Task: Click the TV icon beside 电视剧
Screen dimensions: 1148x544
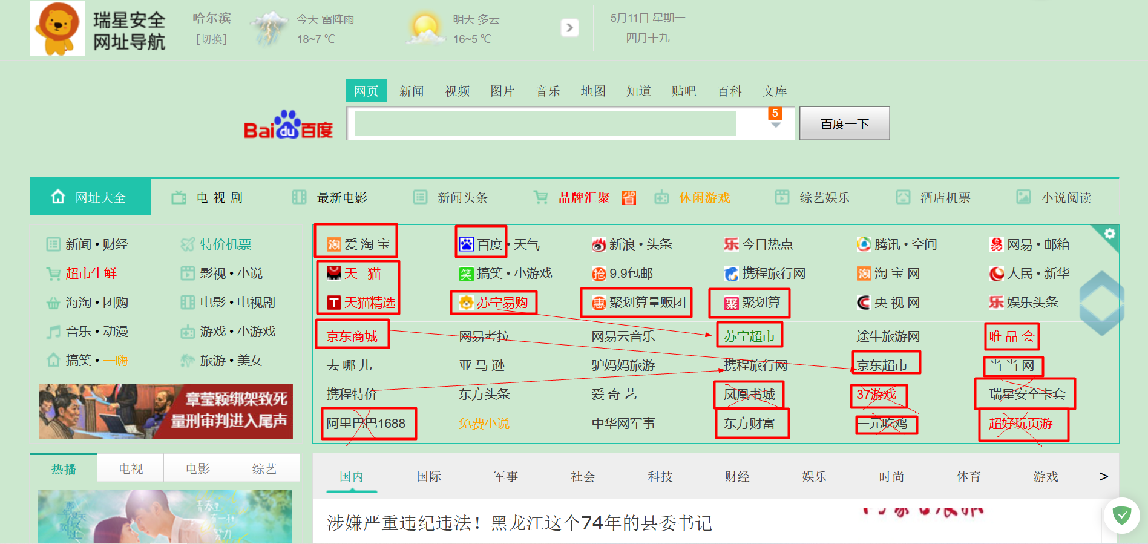Action: click(179, 197)
